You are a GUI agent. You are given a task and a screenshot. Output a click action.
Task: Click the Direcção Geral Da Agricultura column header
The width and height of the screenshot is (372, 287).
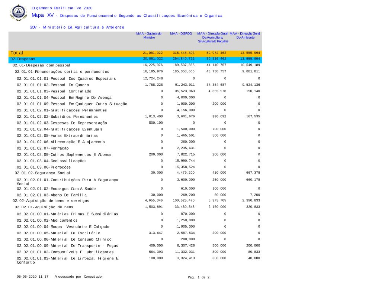[212, 37]
